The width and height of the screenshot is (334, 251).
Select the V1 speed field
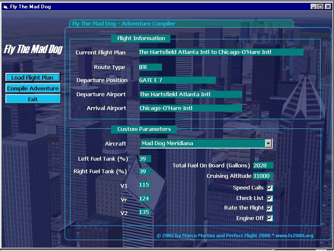[144, 184]
